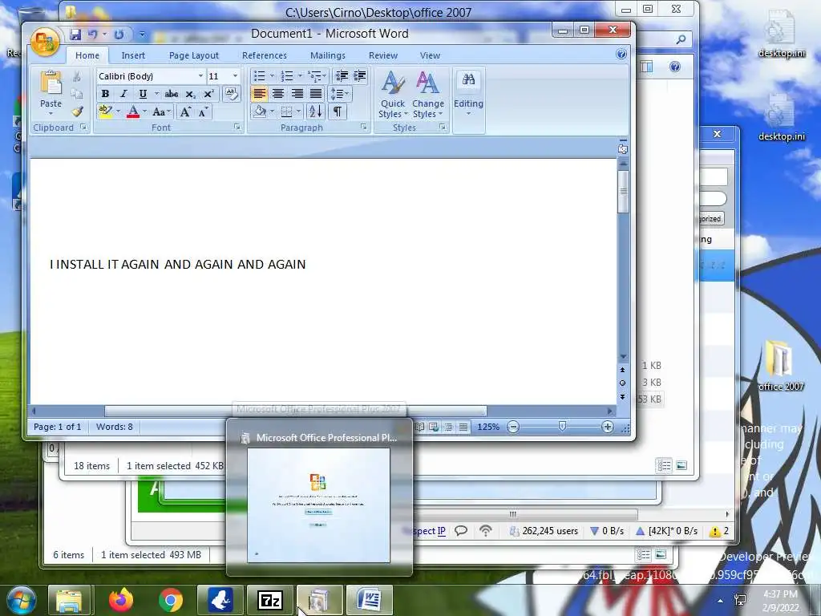Start a bulleted list
The image size is (821, 616).
[x=260, y=76]
